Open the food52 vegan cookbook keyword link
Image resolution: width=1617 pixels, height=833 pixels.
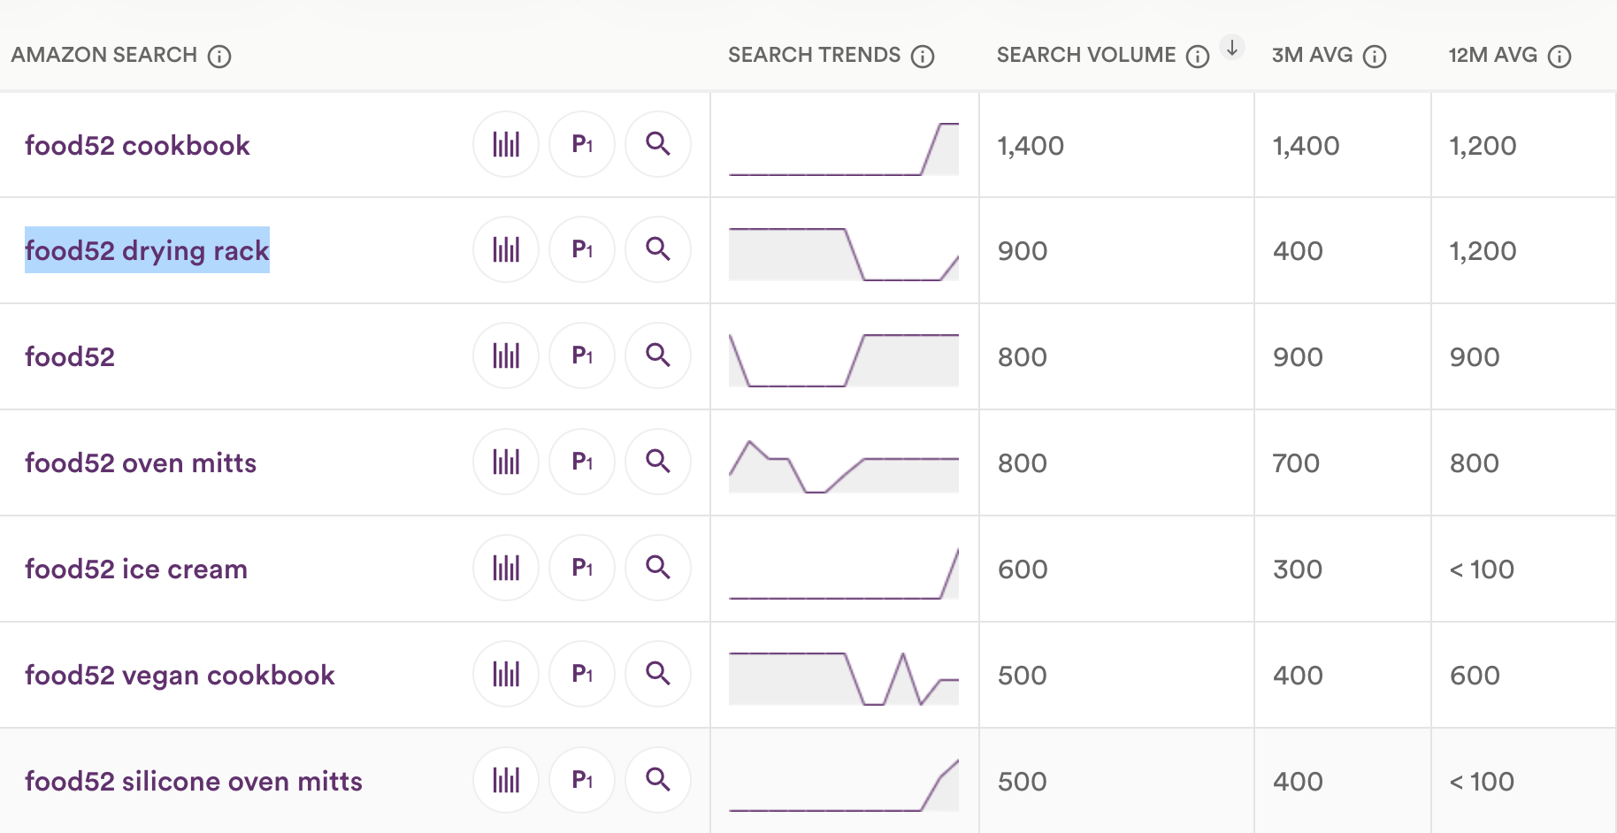point(180,675)
